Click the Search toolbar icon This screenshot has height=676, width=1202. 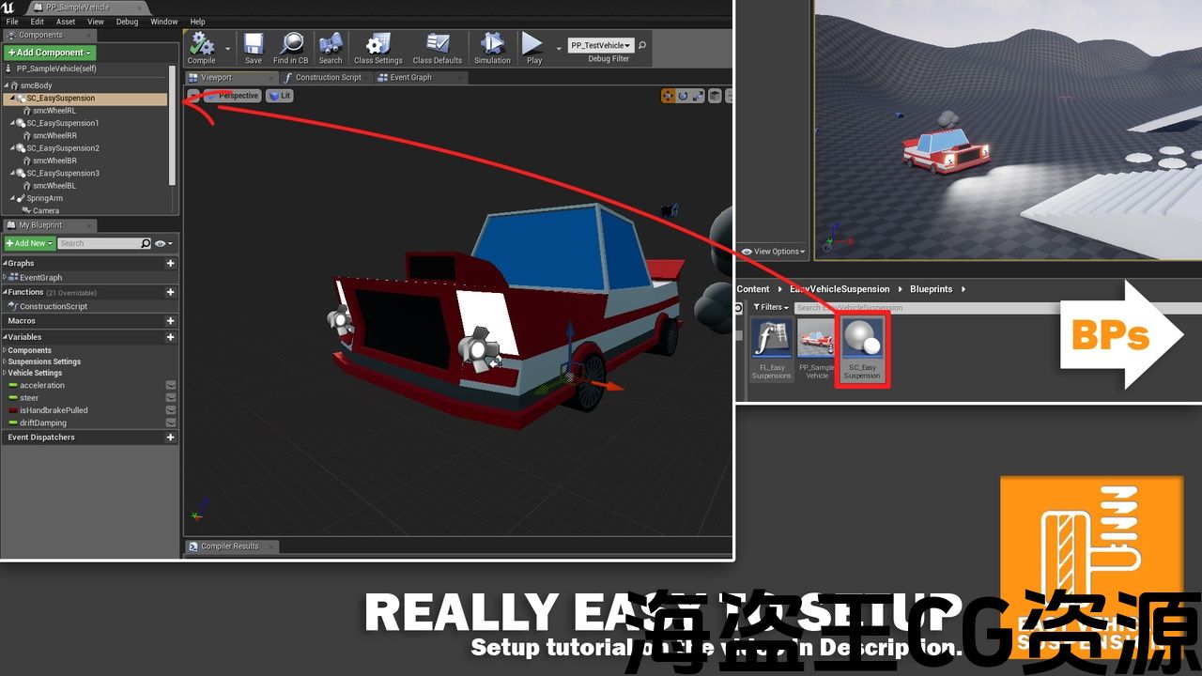point(331,48)
